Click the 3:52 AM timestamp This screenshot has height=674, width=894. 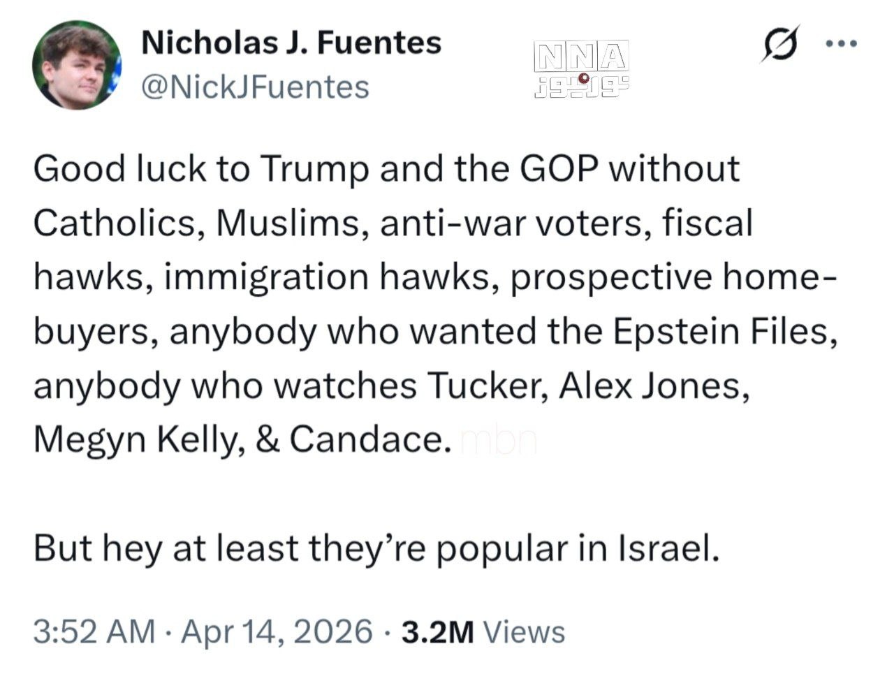(94, 631)
